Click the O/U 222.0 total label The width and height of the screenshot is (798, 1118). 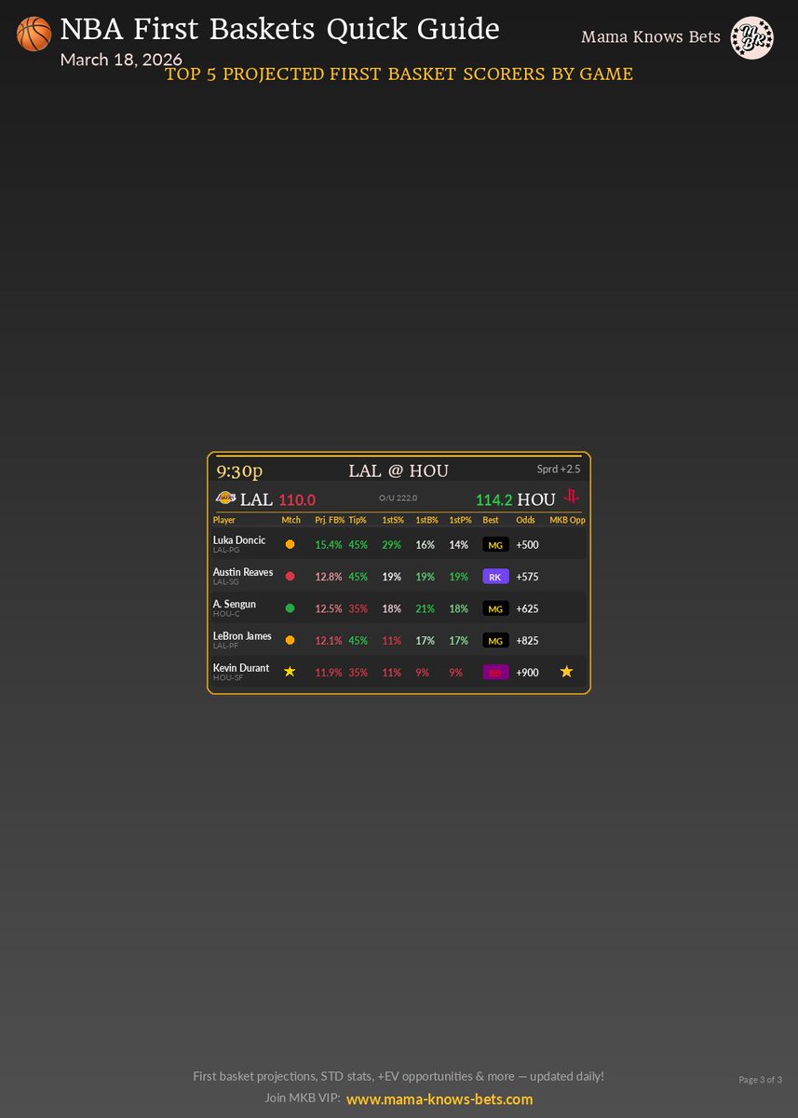point(399,498)
